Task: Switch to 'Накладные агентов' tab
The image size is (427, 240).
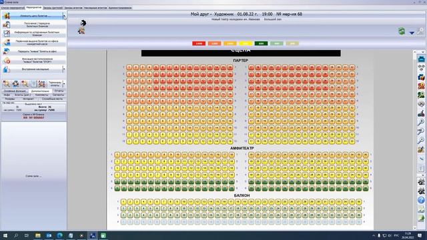Action: [95, 8]
